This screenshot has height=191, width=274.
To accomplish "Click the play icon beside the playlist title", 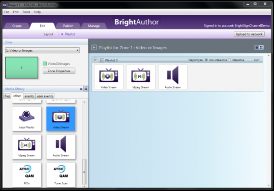I will [94, 47].
